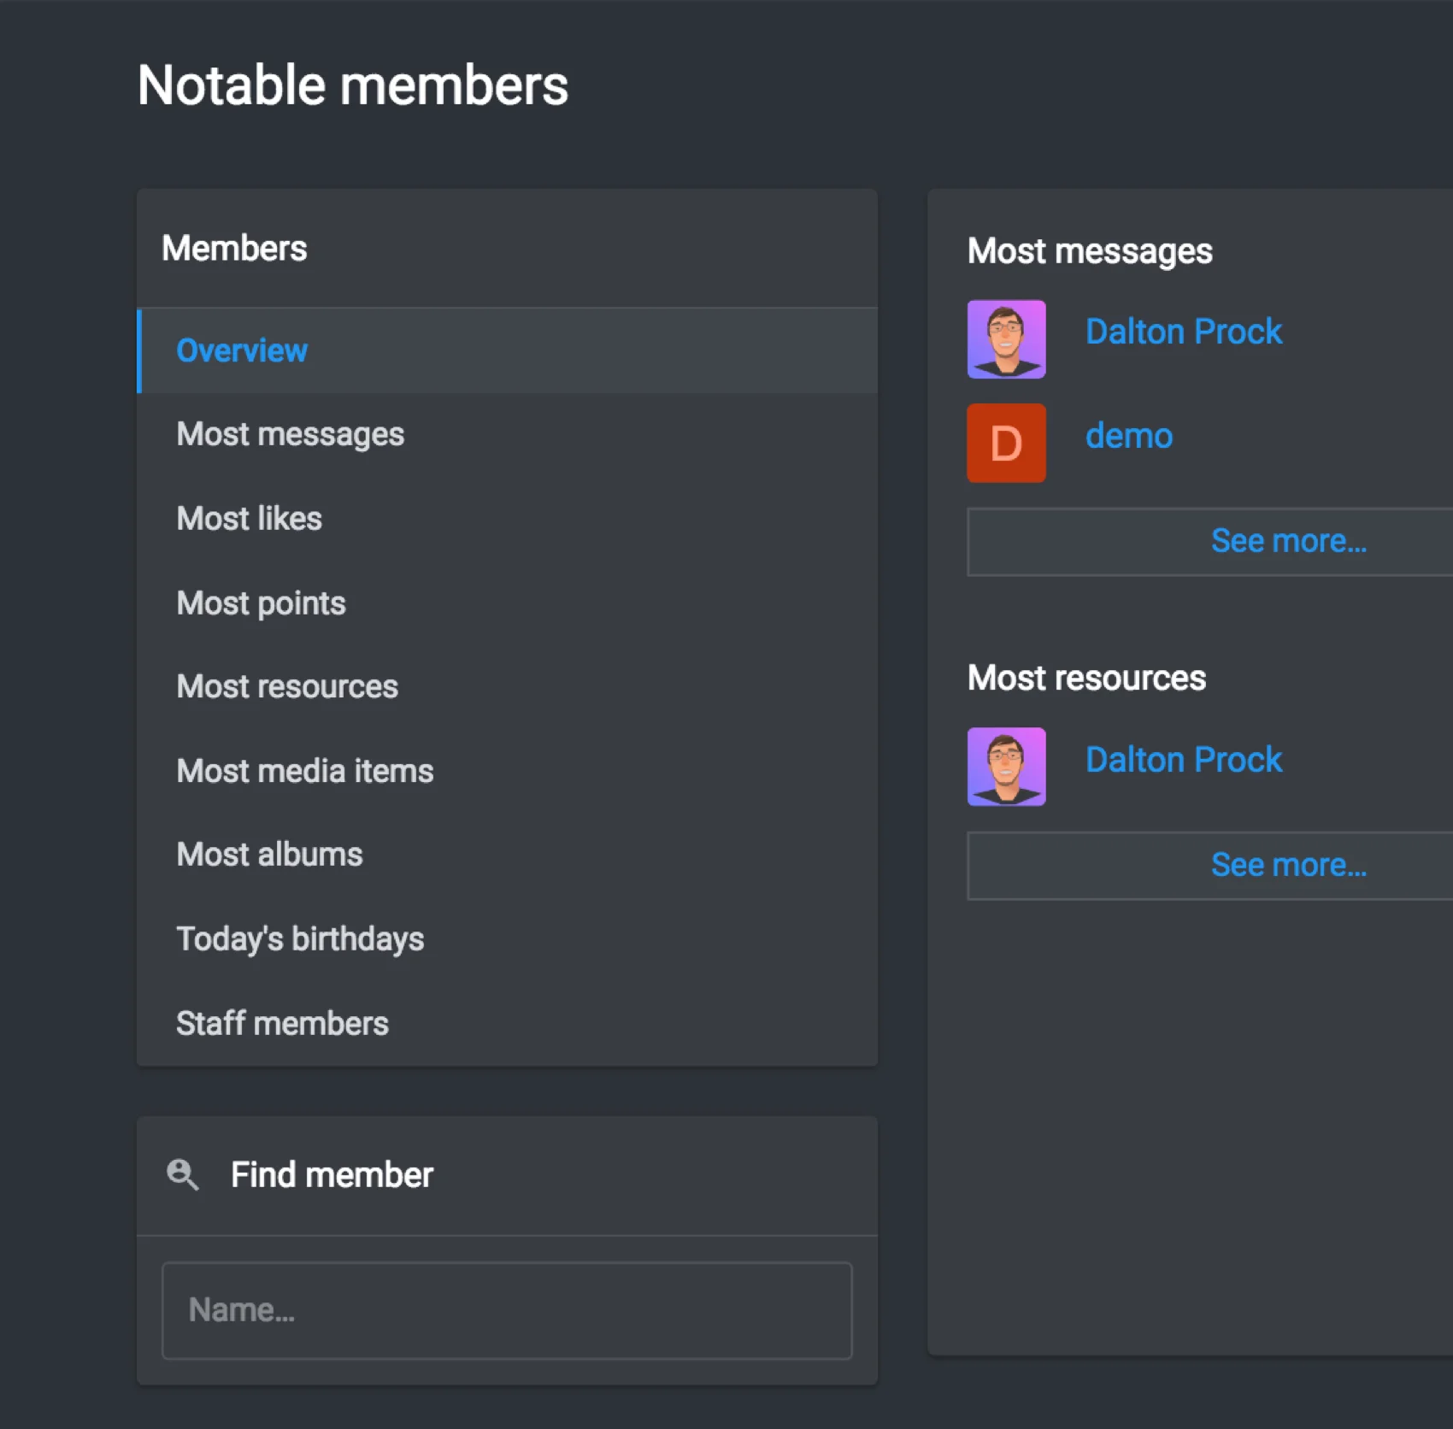Open Most media items list
Image resolution: width=1453 pixels, height=1429 pixels.
pyautogui.click(x=304, y=771)
